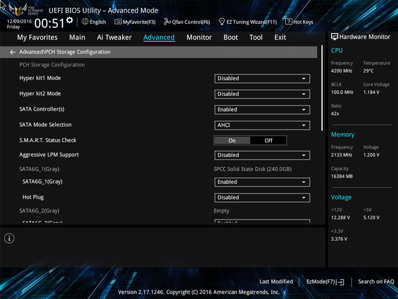
Task: Click the English language button
Action: [94, 22]
